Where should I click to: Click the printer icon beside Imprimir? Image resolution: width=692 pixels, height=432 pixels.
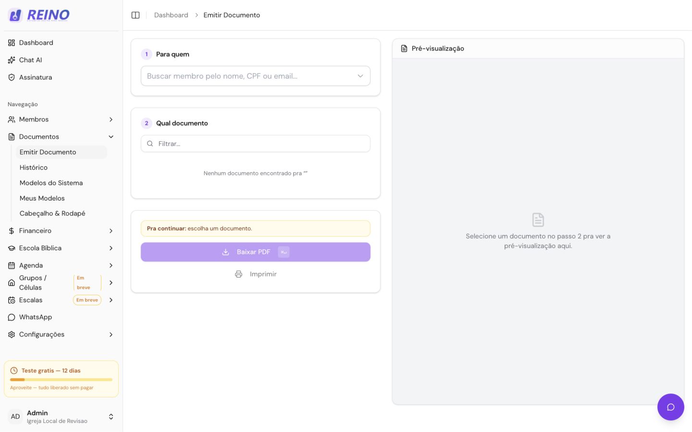click(238, 274)
